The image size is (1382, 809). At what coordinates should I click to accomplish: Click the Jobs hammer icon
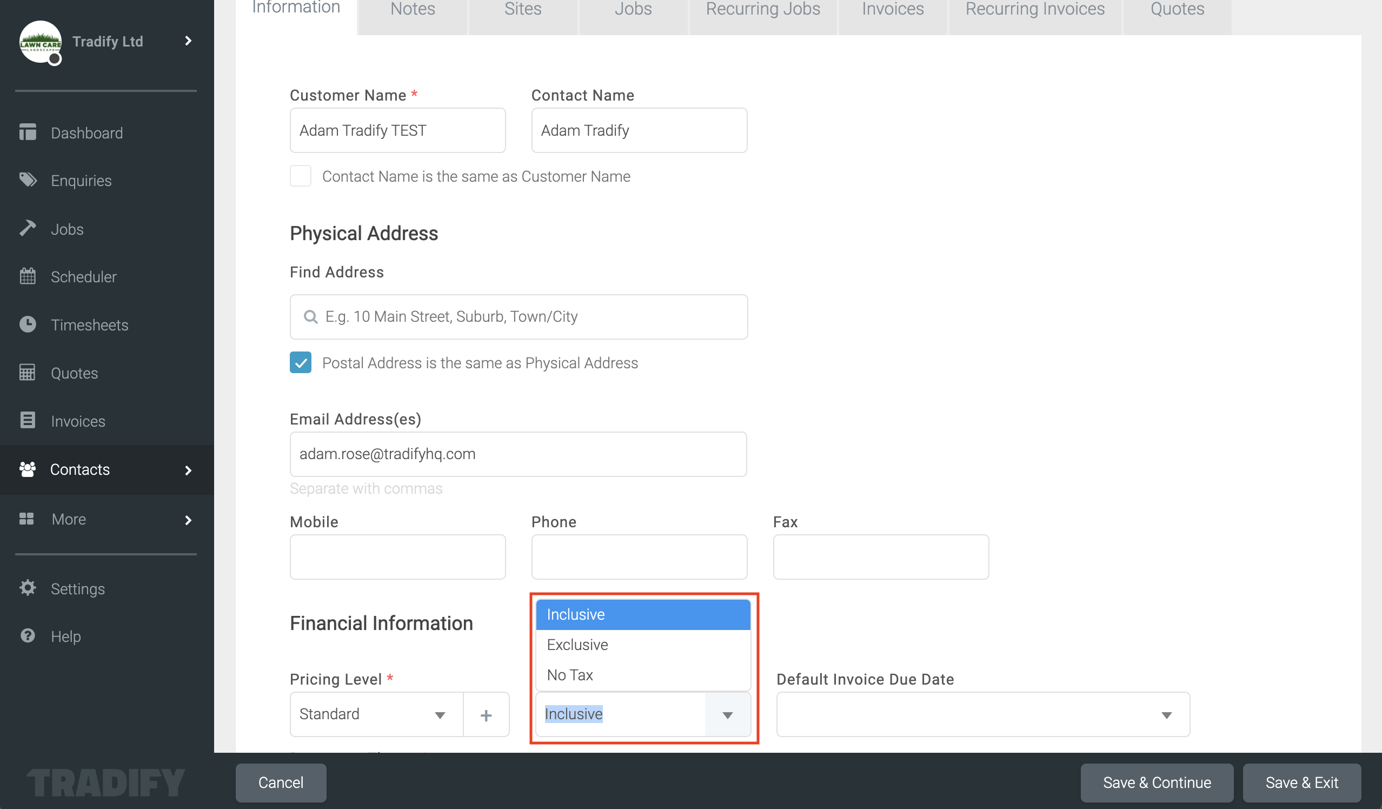pos(28,228)
